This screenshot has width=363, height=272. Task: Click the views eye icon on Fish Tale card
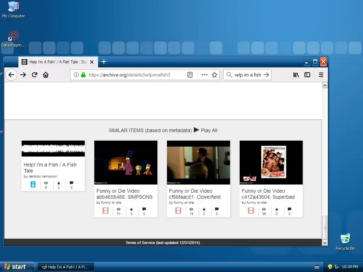tap(46, 183)
